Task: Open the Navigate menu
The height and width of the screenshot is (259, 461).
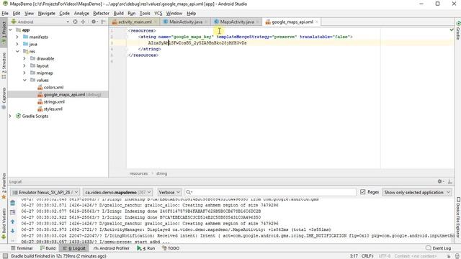Action: [x=46, y=13]
